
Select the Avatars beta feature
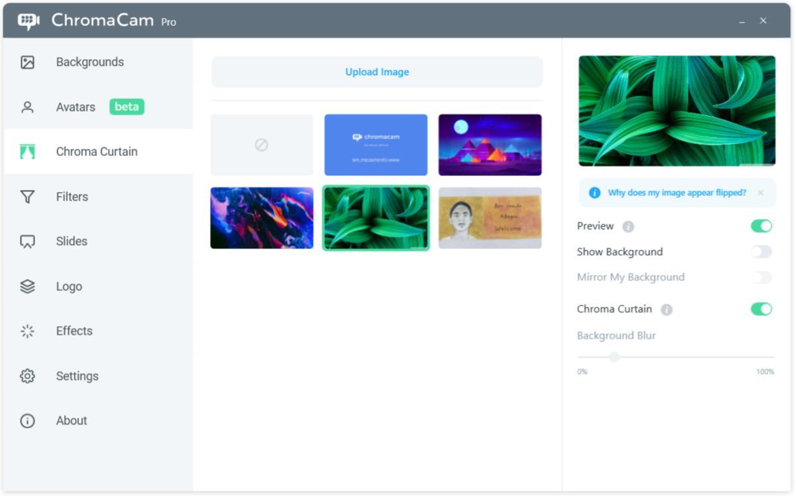tap(75, 106)
